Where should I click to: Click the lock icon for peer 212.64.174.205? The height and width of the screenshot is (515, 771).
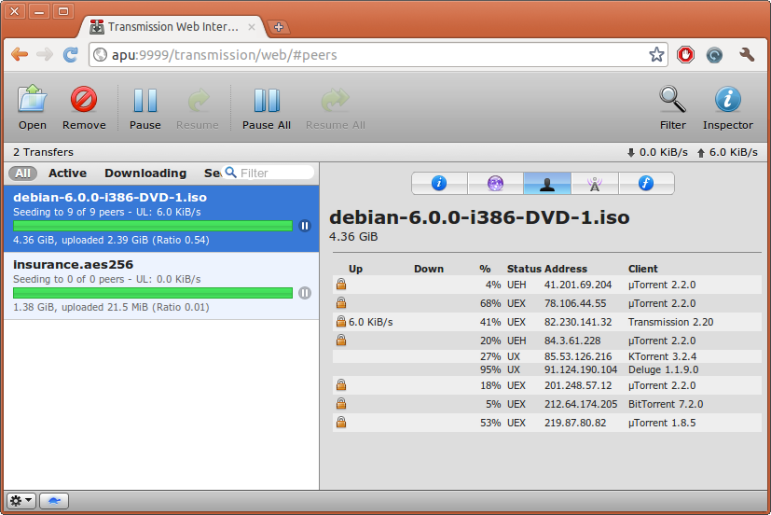(341, 403)
